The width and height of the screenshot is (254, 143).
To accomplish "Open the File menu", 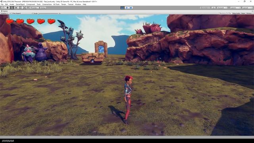I will [2, 4].
